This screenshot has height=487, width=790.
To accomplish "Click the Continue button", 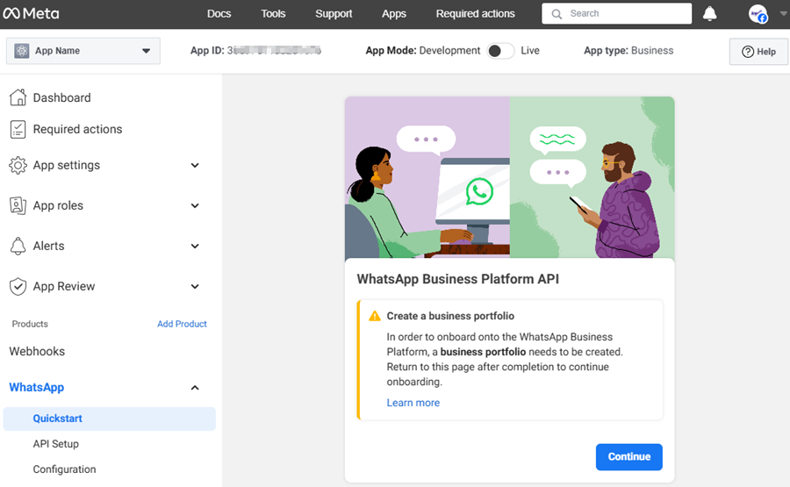I will tap(628, 457).
